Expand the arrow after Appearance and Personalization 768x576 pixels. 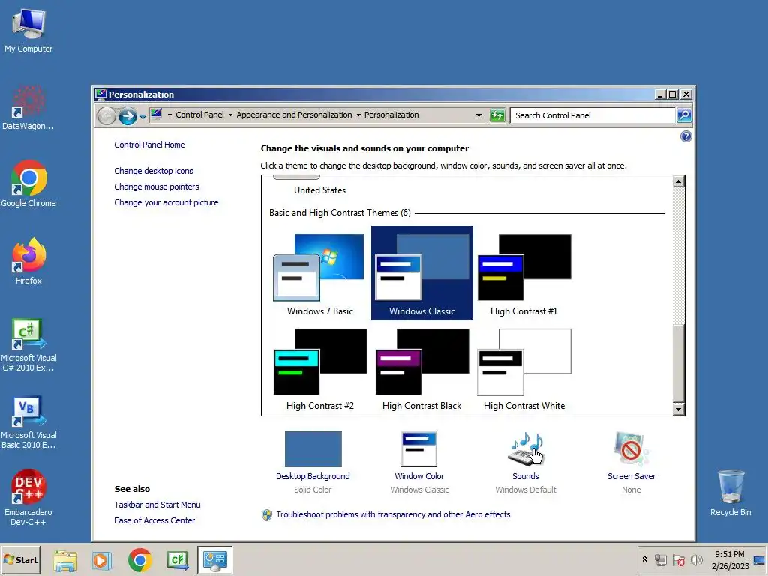(358, 115)
